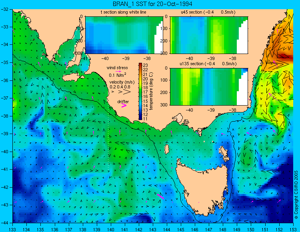
Task: Click colorbar tick label 15
Action: tap(145, 101)
